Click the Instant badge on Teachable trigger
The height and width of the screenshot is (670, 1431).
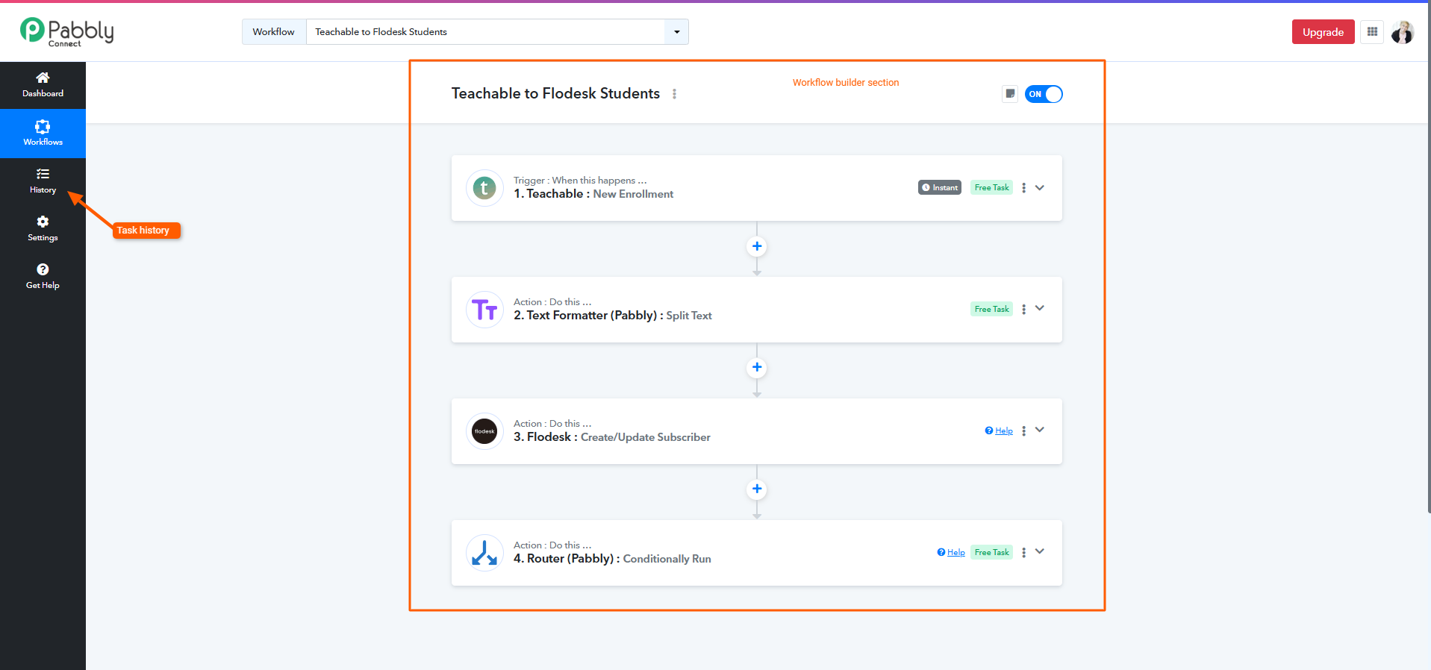point(940,188)
